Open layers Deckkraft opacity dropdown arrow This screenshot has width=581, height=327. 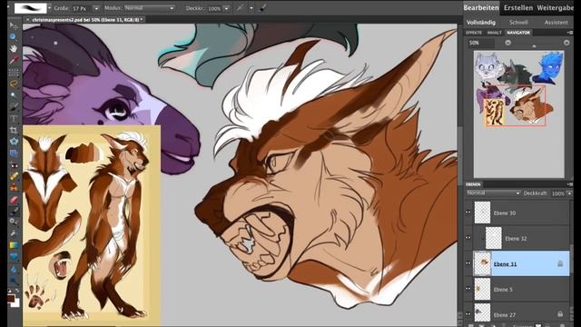click(x=569, y=193)
